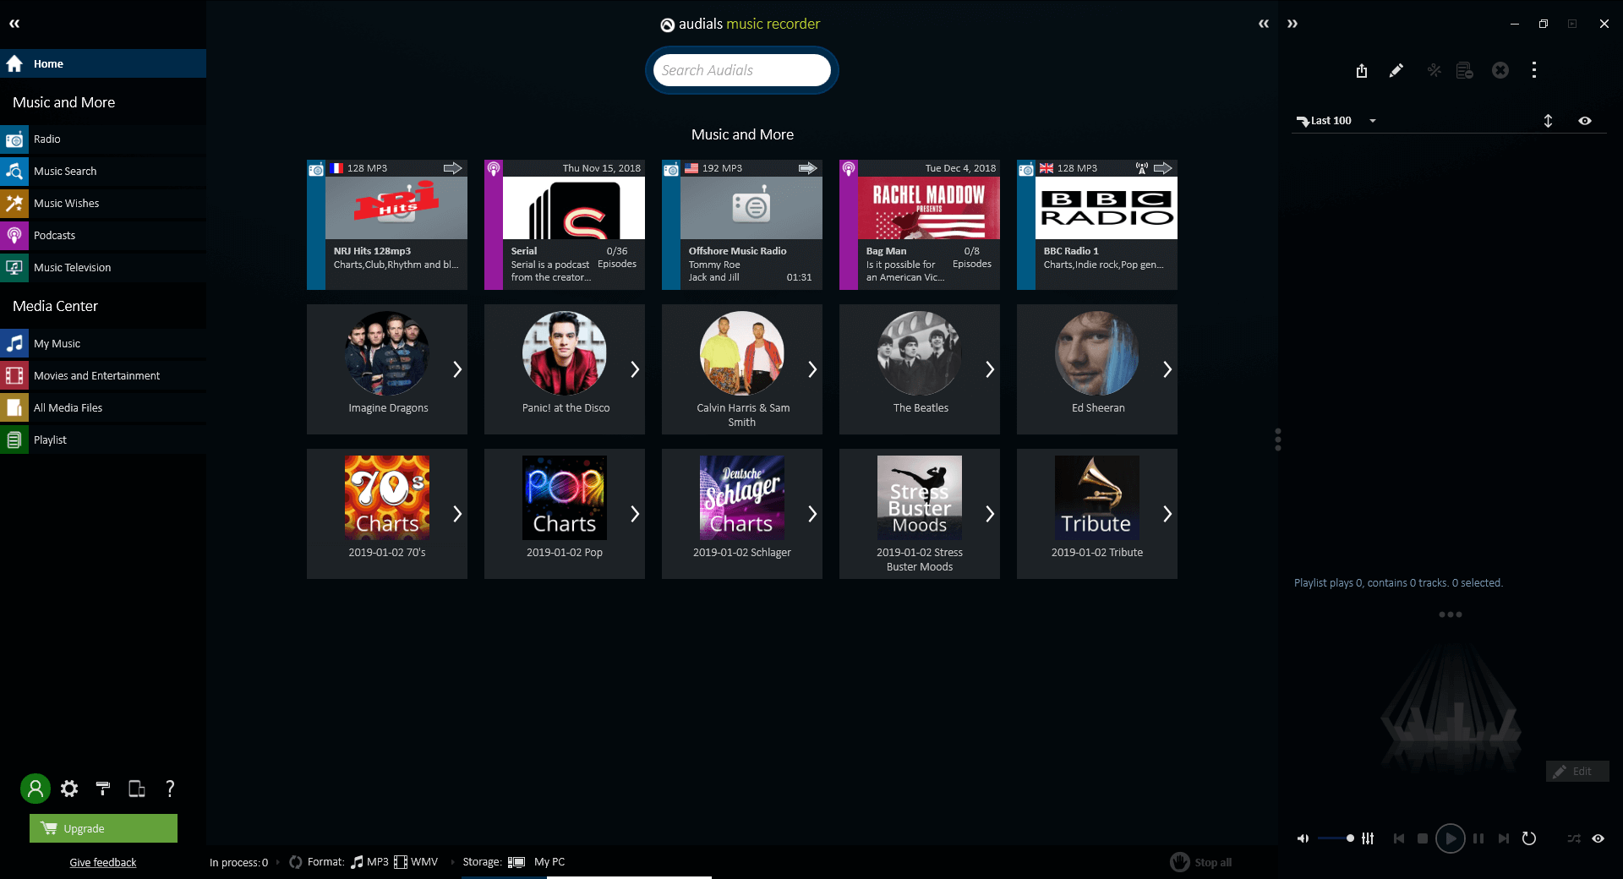1623x879 pixels.
Task: Collapse the left sidebar with double chevron
Action: [14, 24]
